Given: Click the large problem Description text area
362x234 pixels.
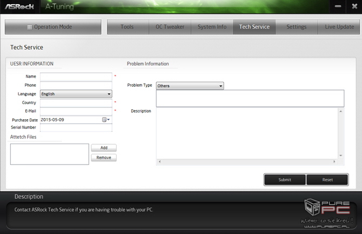Looking at the screenshot, I should click(x=247, y=134).
